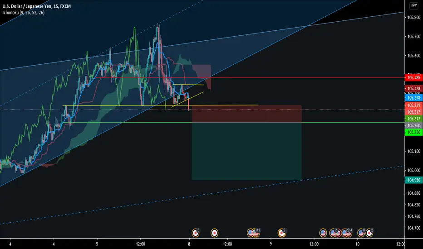Select the teal 104.950 target price label

[414, 180]
